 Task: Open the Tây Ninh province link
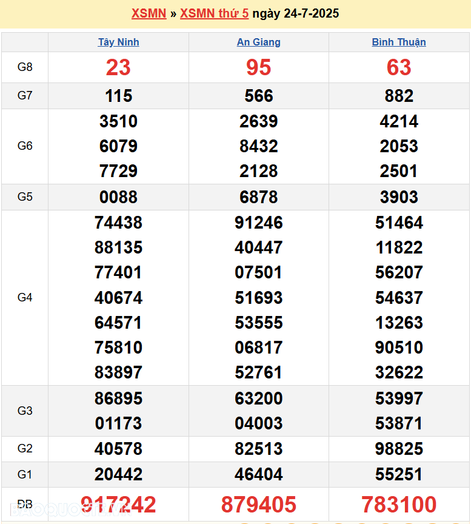coord(119,42)
